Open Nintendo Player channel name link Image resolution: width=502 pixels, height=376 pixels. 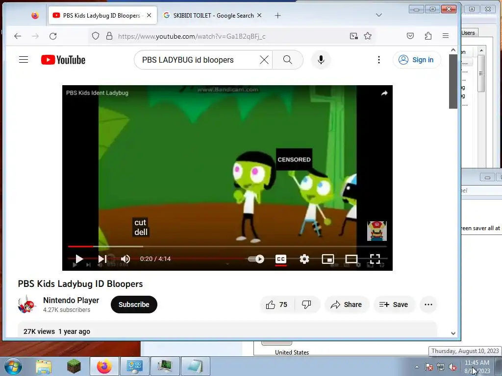click(71, 300)
